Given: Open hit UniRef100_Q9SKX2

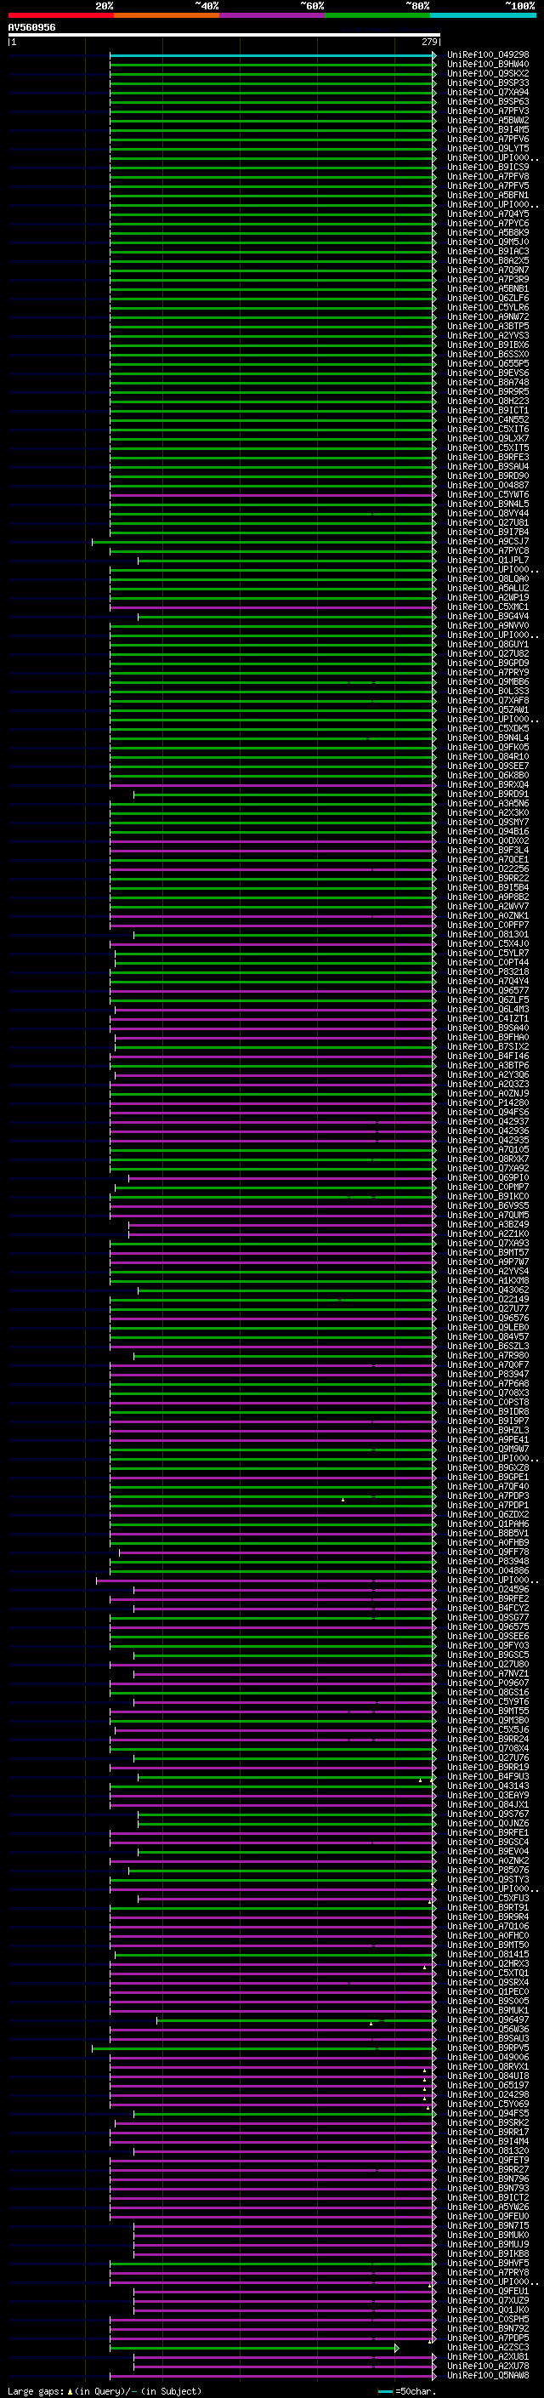Looking at the screenshot, I should pyautogui.click(x=487, y=75).
